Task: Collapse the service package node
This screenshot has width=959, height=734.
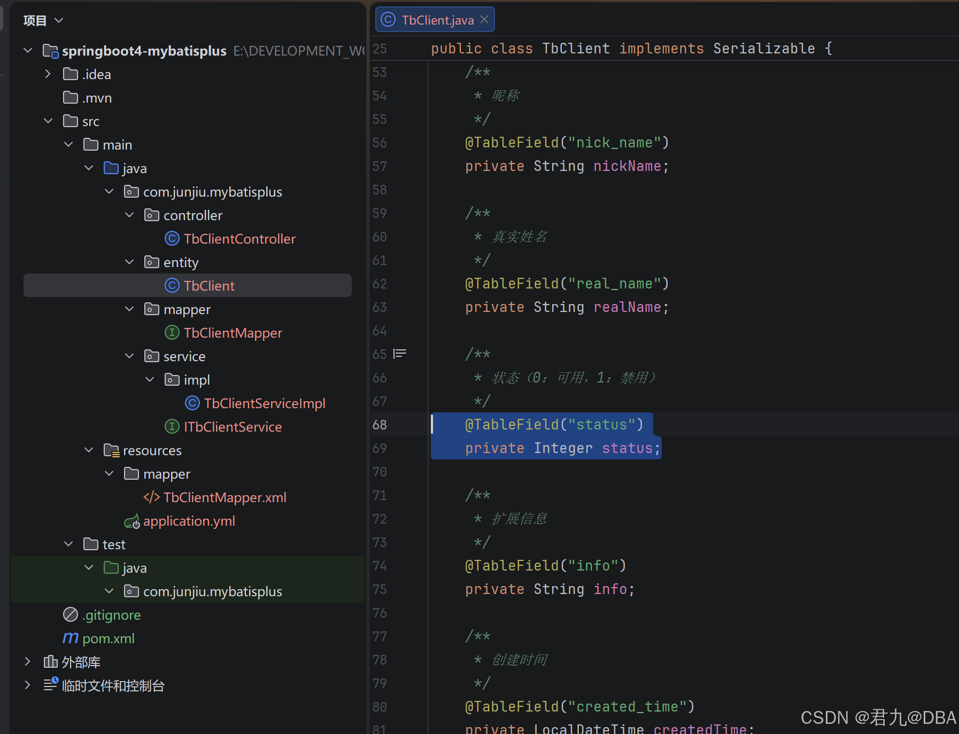Action: [x=129, y=356]
